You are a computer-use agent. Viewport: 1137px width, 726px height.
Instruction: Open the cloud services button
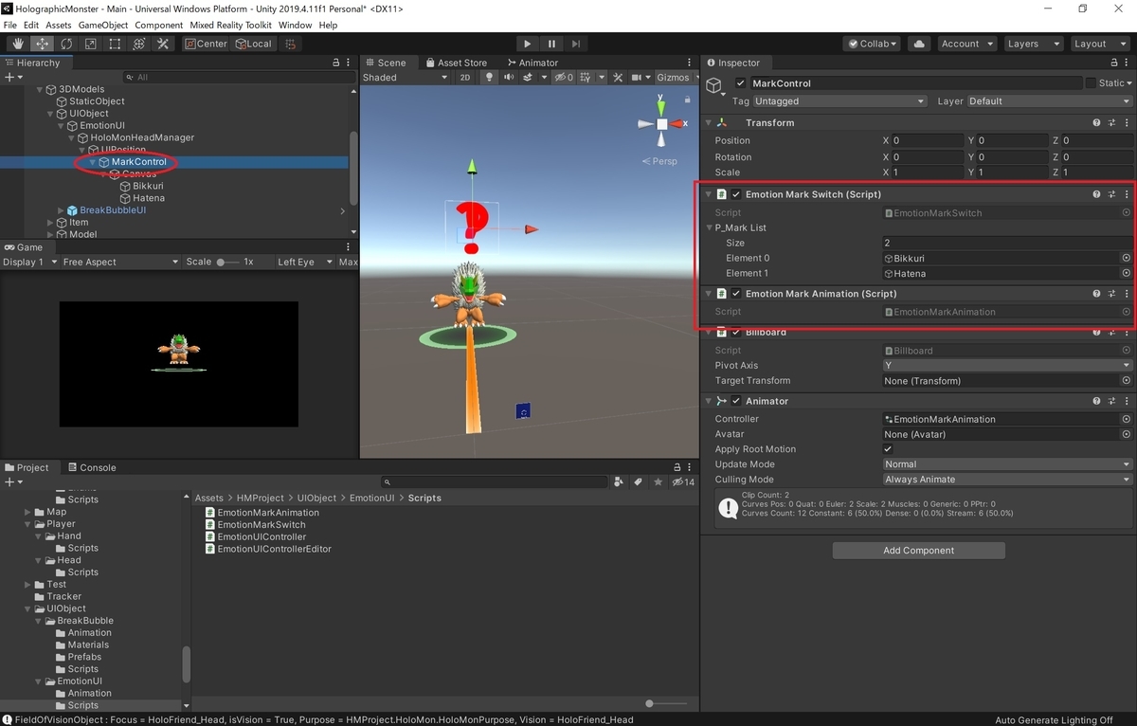tap(918, 44)
